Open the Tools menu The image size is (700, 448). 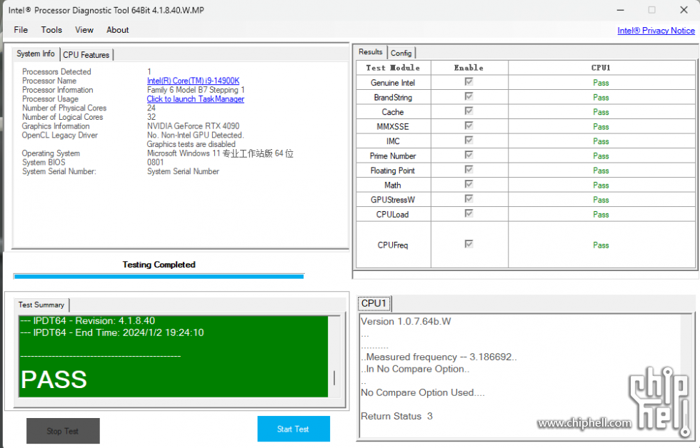51,30
